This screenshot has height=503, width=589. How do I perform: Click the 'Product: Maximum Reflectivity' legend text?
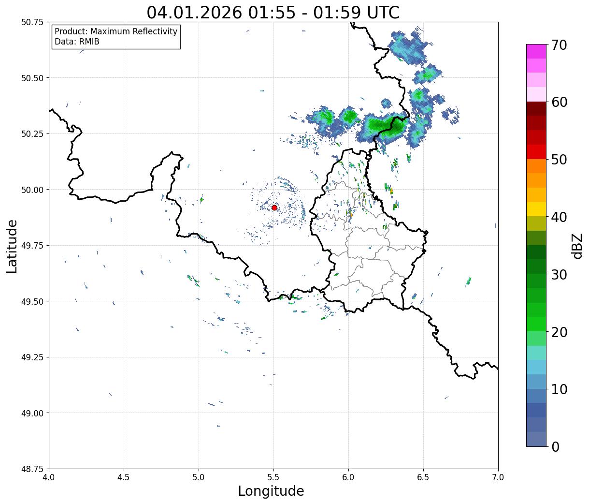point(116,31)
